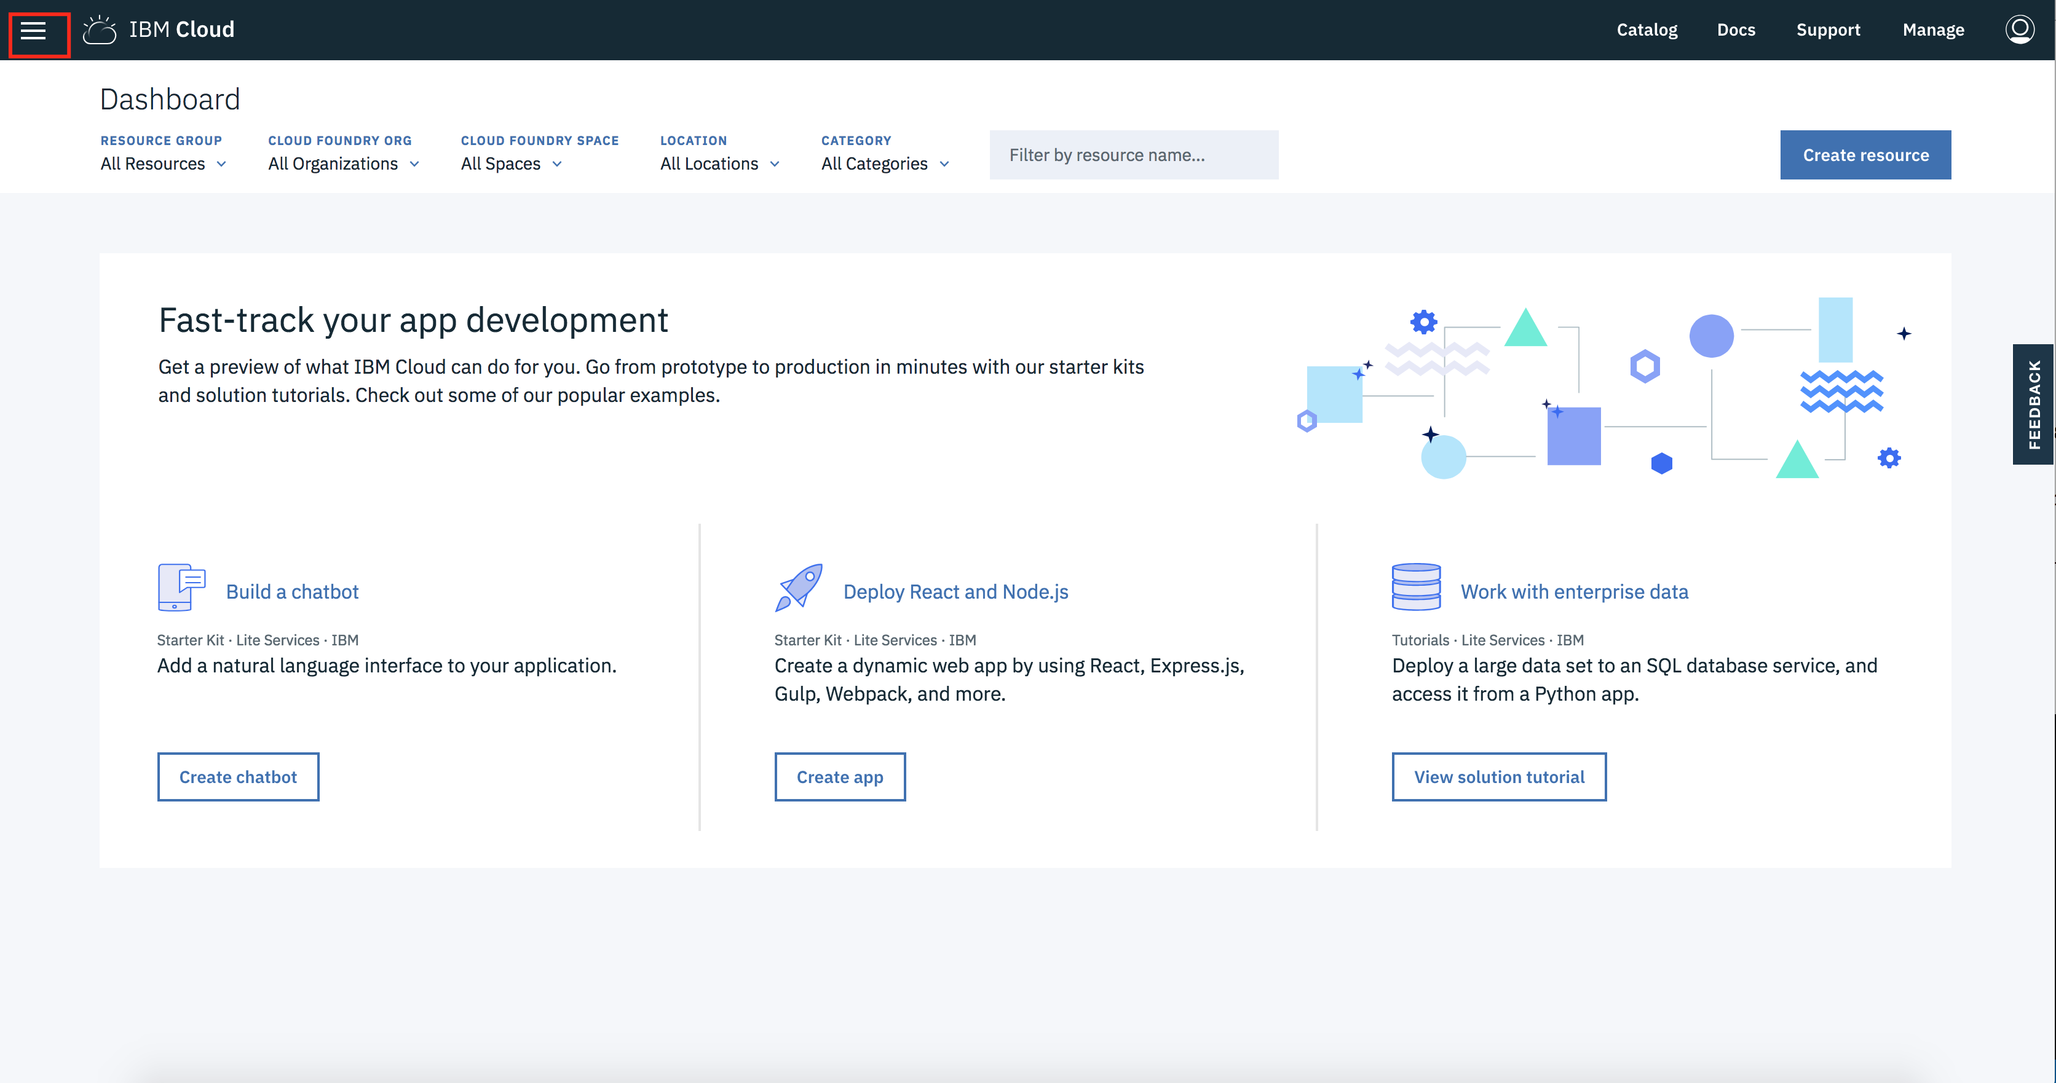Expand the Resource Group dropdown

163,163
